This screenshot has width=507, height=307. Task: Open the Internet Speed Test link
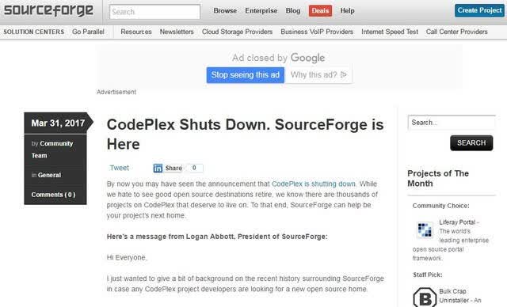390,32
